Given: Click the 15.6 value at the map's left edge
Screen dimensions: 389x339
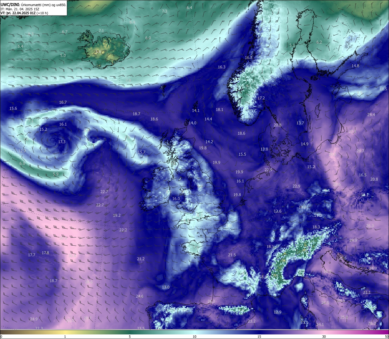Looking at the screenshot, I should pyautogui.click(x=13, y=108).
